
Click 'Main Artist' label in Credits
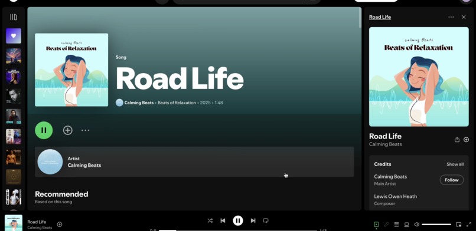tap(385, 184)
